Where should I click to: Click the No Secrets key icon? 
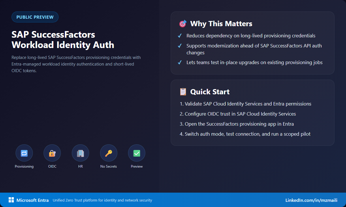pos(109,153)
